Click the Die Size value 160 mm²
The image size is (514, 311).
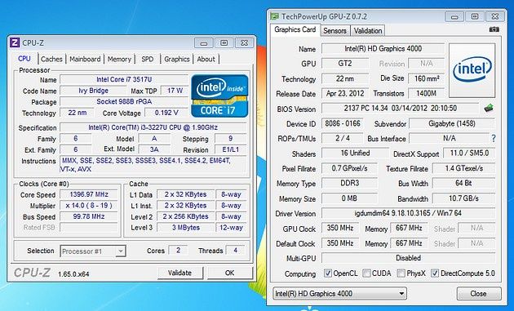(x=426, y=78)
